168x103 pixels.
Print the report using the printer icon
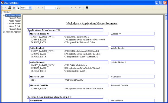coord(10,8)
